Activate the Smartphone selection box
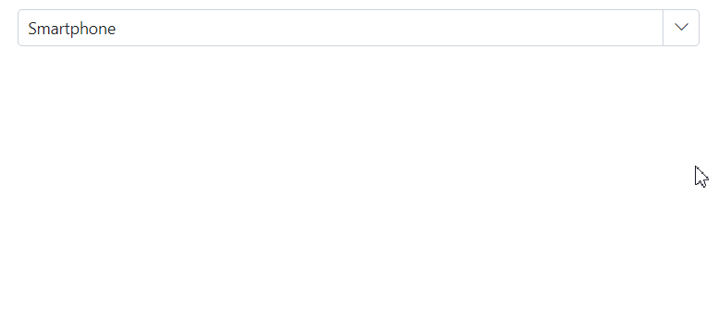719x333 pixels. point(341,28)
